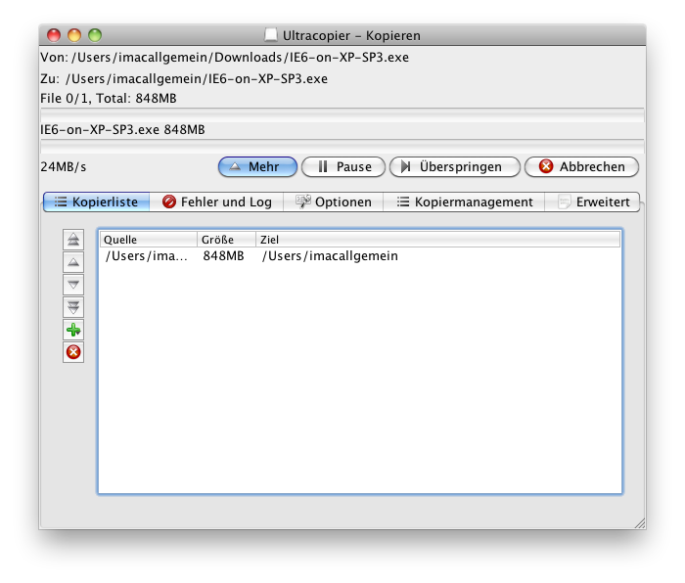
Task: Click the document icon in the title bar
Action: pyautogui.click(x=271, y=35)
